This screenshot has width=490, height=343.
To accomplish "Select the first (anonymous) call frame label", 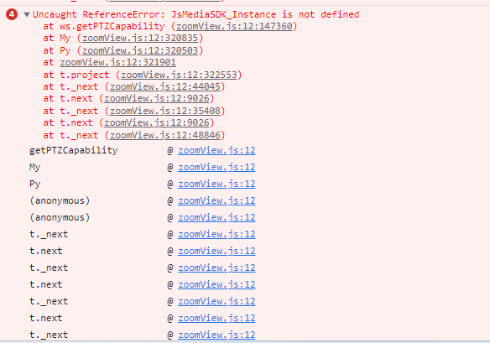I will (x=60, y=201).
